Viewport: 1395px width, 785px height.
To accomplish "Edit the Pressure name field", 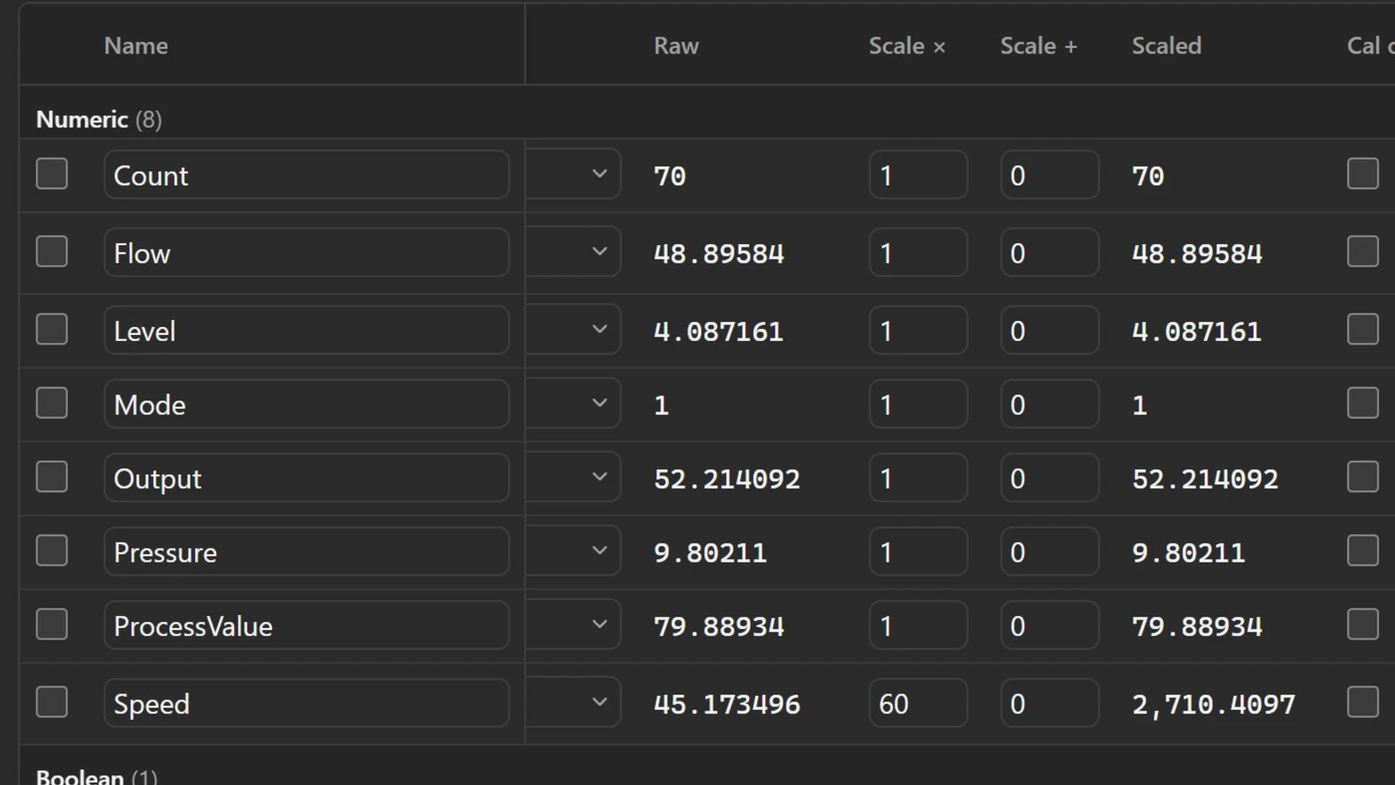I will pos(307,551).
